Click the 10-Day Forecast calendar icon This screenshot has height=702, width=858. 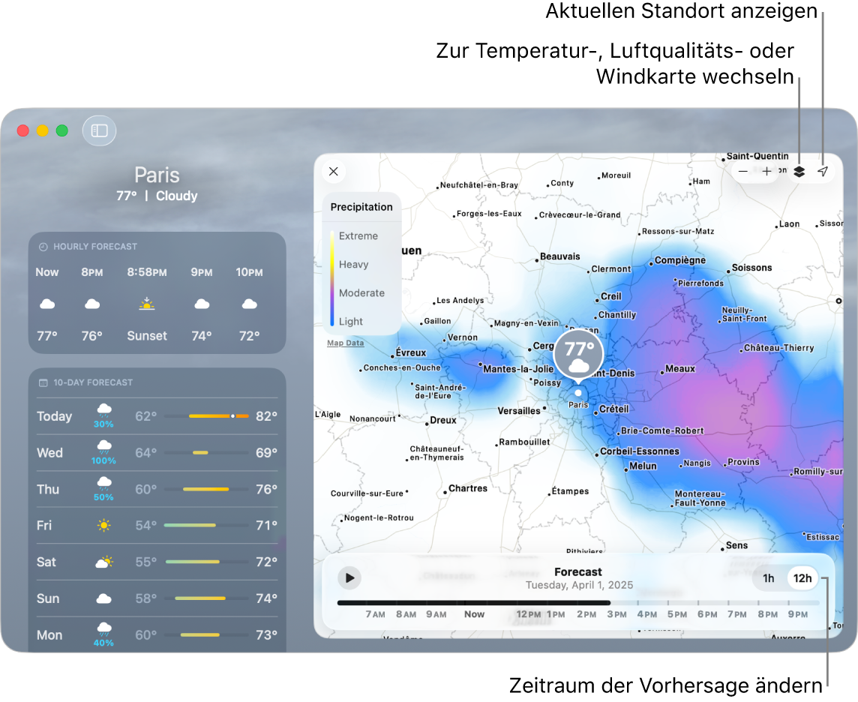coord(43,382)
